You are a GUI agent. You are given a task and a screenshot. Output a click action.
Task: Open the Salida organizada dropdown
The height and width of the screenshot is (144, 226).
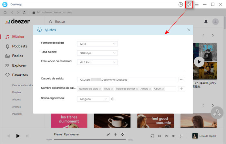93,99
